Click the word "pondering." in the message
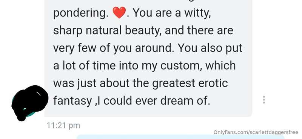302x139 pixels. coord(81,13)
